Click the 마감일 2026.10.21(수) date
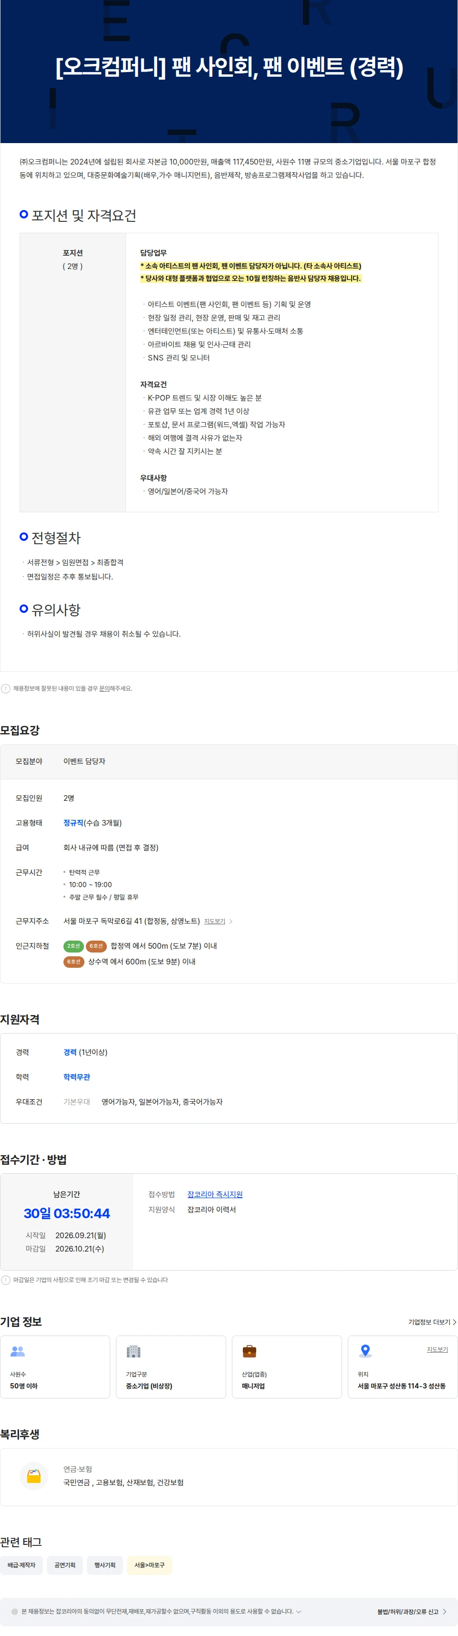This screenshot has height=1636, width=458. click(x=79, y=1249)
